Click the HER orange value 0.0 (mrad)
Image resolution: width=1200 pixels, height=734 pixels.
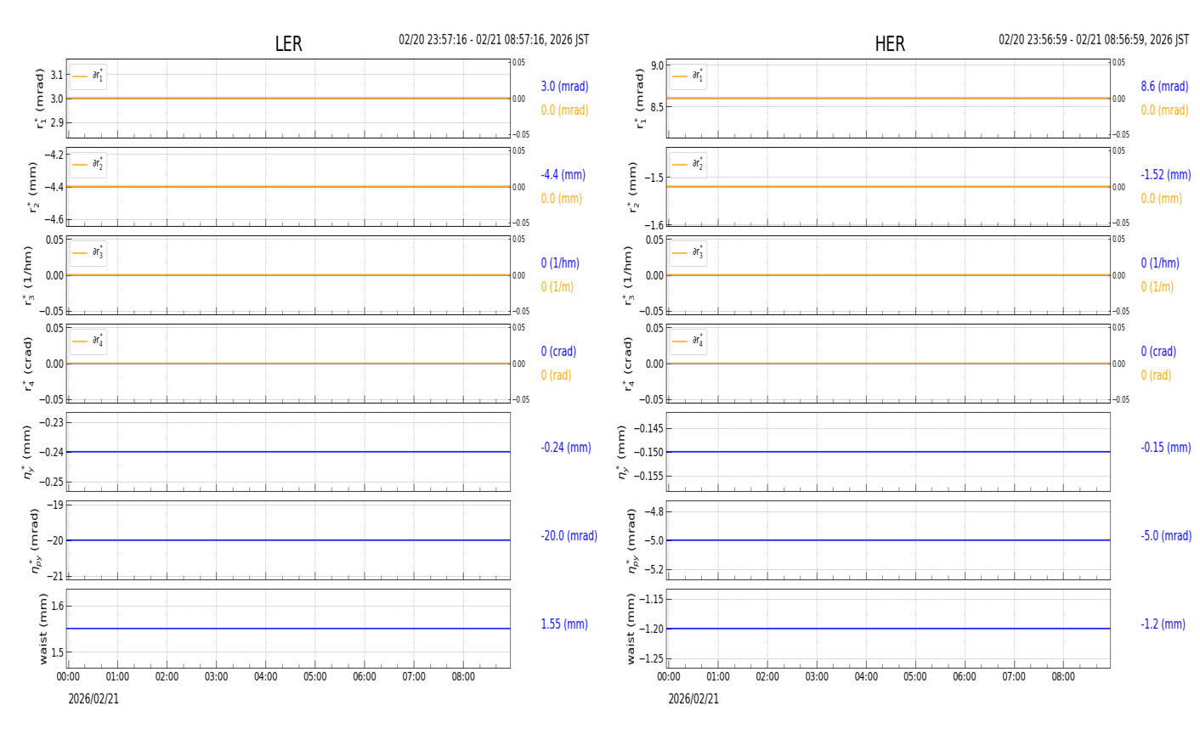coord(1164,110)
